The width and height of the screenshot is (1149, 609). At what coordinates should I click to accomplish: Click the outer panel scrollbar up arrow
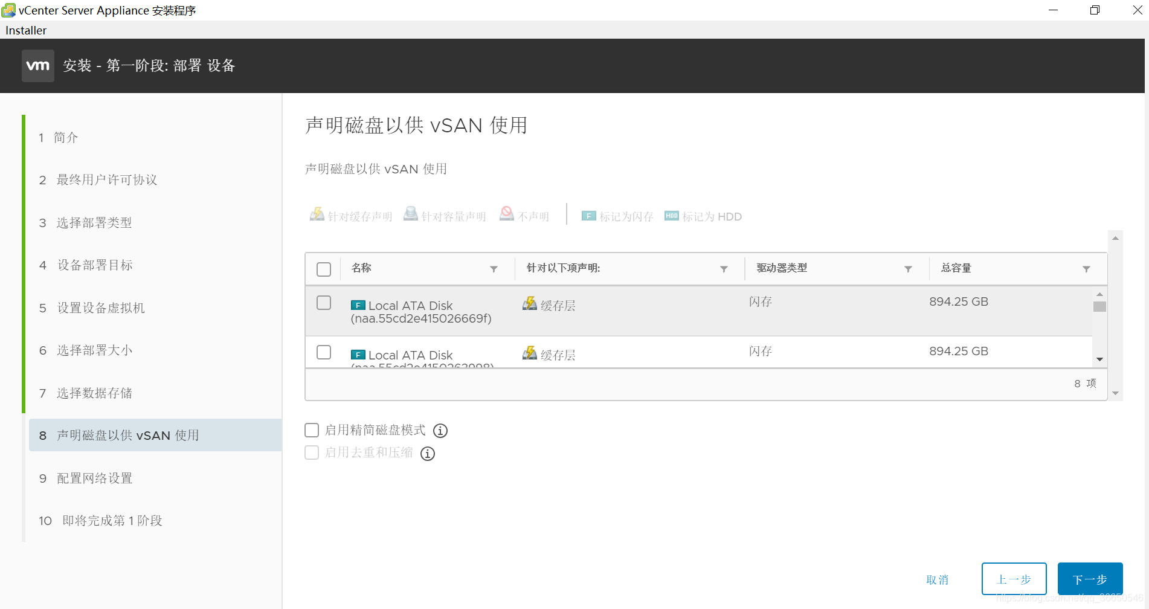(x=1115, y=238)
